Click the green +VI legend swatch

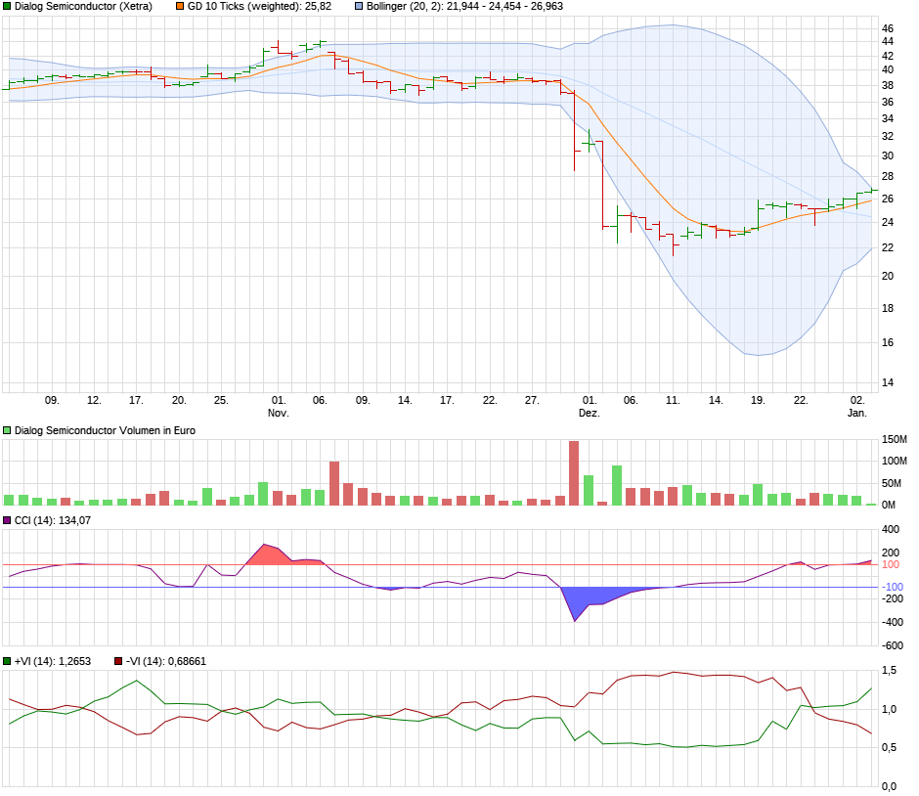[7, 661]
